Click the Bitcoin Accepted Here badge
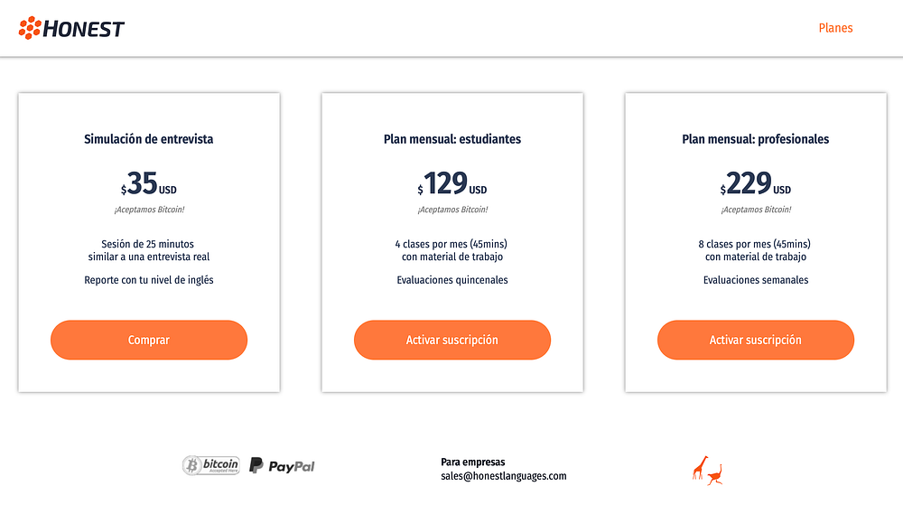This screenshot has height=514, width=903. coord(211,465)
